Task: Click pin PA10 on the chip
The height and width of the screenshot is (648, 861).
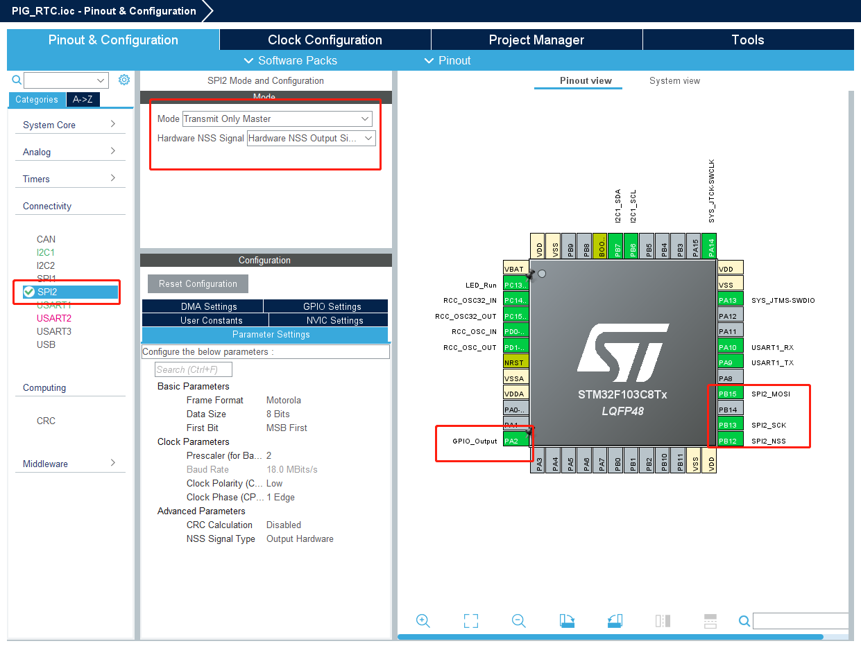Action: tap(730, 347)
